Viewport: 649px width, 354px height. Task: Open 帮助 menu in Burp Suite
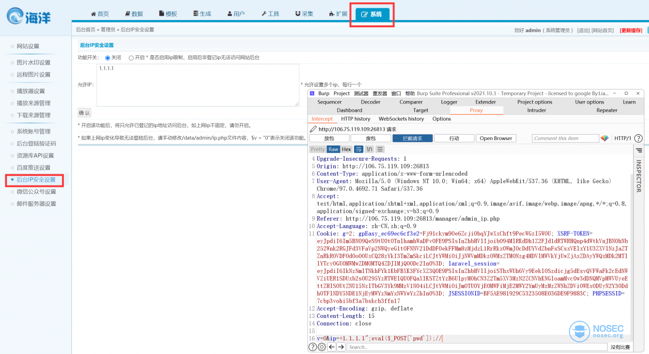[410, 93]
